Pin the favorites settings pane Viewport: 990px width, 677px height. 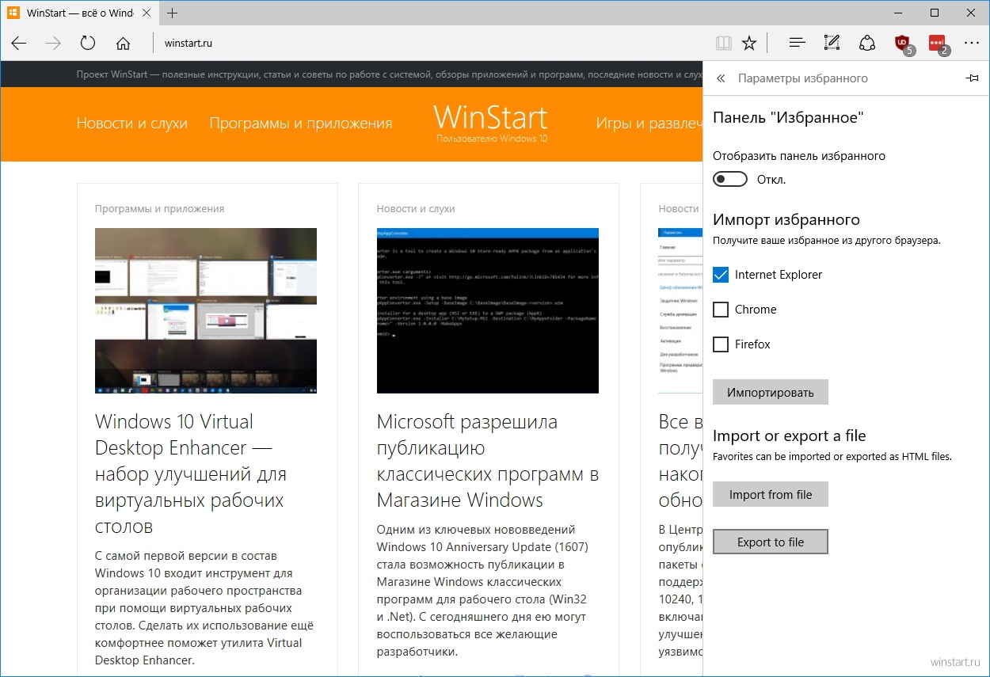pos(972,78)
